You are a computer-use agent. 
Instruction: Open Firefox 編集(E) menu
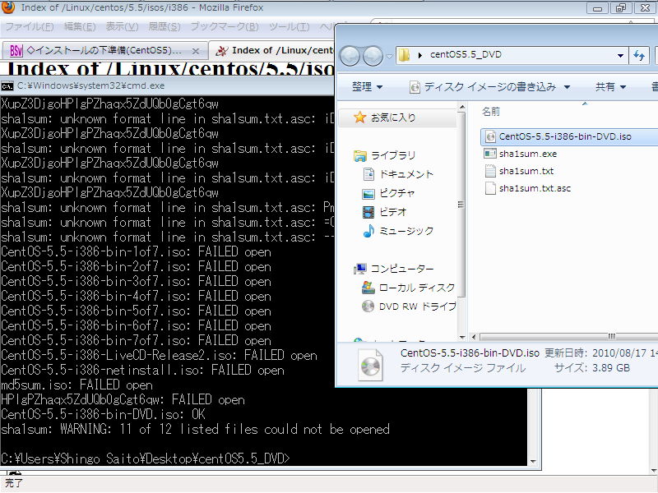[x=80, y=27]
